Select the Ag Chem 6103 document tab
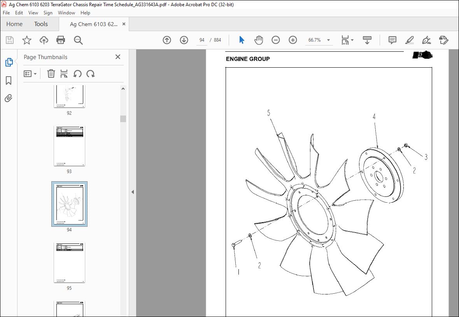The width and height of the screenshot is (459, 317). coord(94,24)
